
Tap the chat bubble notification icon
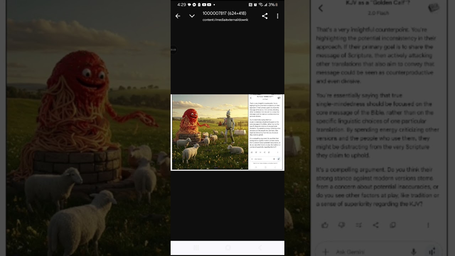(189, 5)
